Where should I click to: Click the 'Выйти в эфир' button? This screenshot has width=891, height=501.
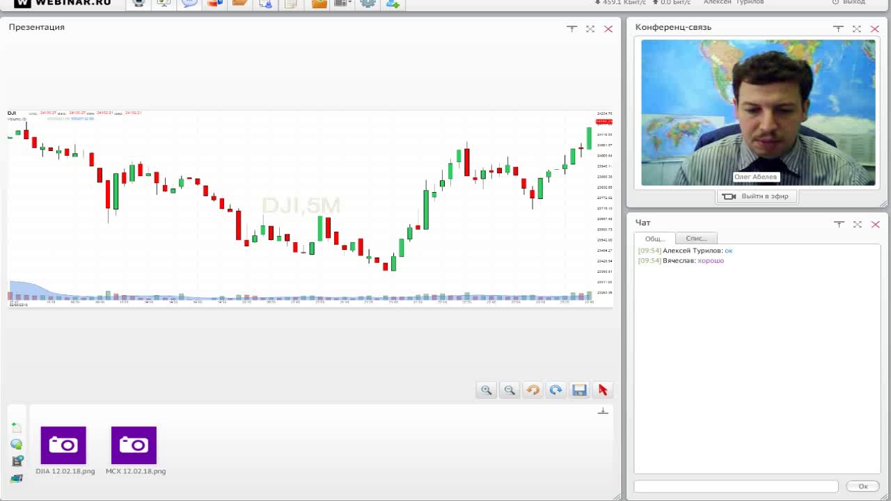click(x=757, y=196)
